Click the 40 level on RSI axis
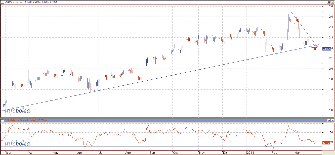The width and height of the screenshot is (335, 155). coord(331,142)
